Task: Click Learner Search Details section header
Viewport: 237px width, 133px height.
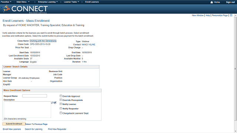Action: (x=51, y=67)
